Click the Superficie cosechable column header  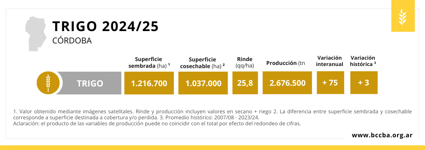tap(203, 63)
